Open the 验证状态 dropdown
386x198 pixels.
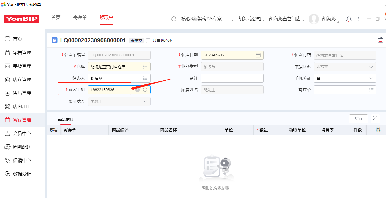point(119,101)
